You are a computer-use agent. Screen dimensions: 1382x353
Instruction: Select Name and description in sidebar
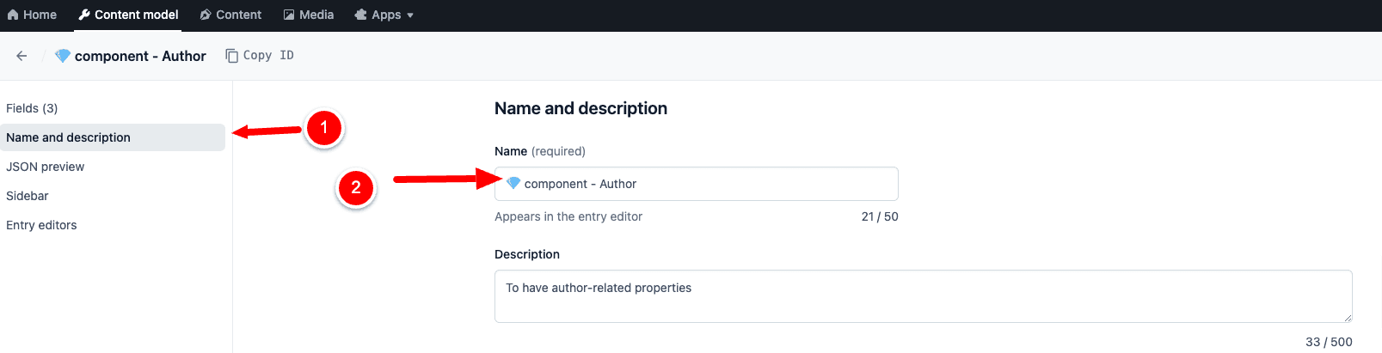[x=69, y=137]
